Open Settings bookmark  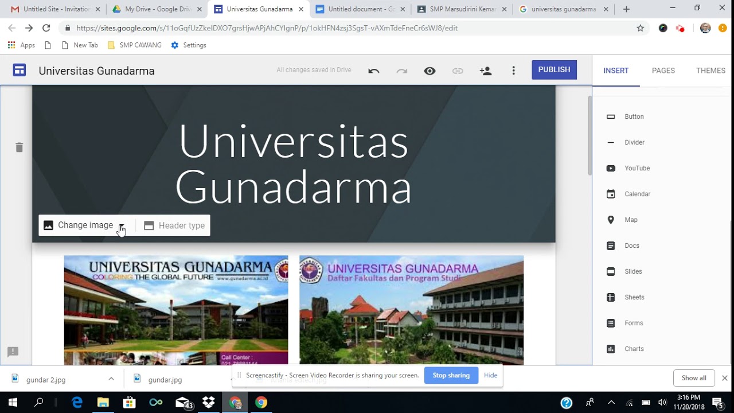point(189,45)
